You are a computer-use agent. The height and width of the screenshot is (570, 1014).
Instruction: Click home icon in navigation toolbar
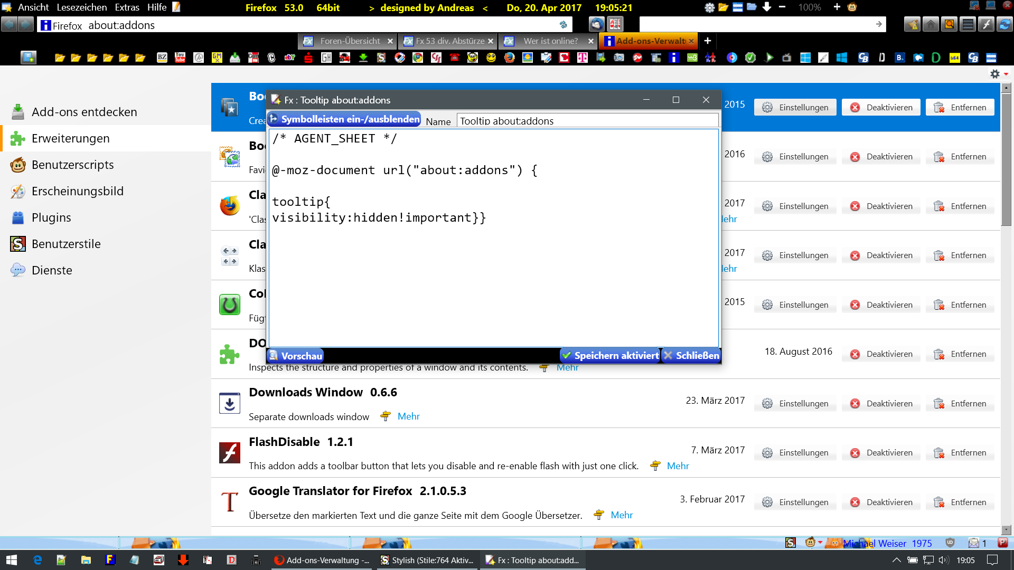pyautogui.click(x=931, y=24)
